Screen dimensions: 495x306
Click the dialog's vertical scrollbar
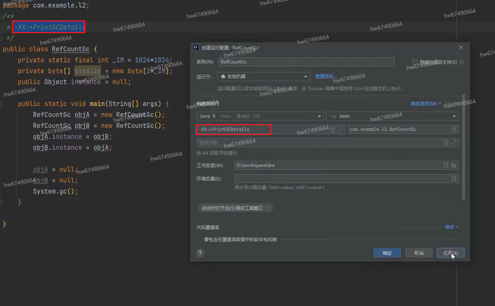(464, 147)
